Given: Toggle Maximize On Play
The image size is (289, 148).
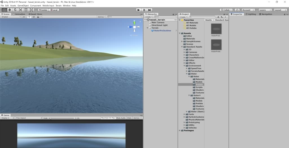Looking at the screenshot, I should [108, 118].
